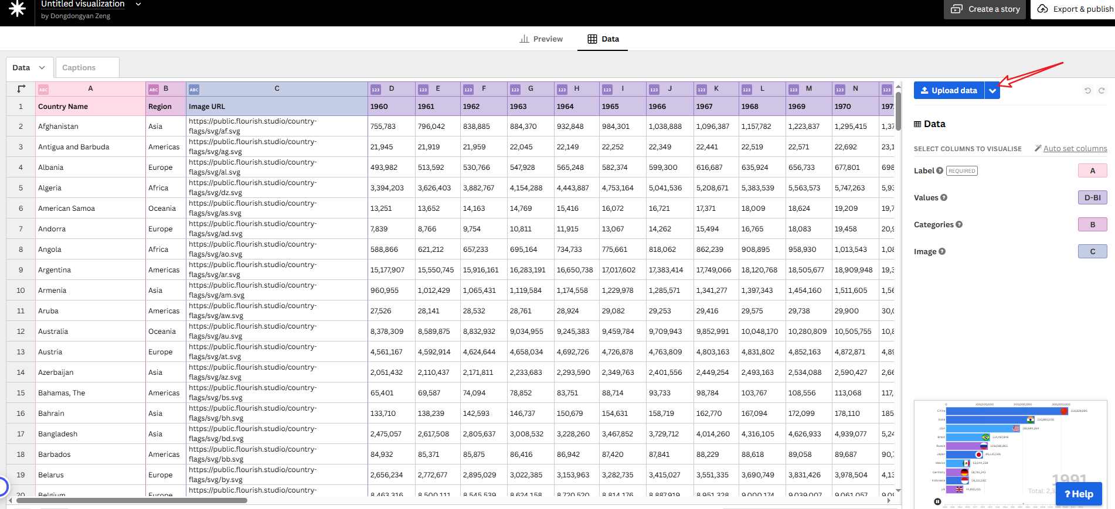The height and width of the screenshot is (509, 1115).
Task: Click the Image column binding field
Action: click(x=1093, y=251)
